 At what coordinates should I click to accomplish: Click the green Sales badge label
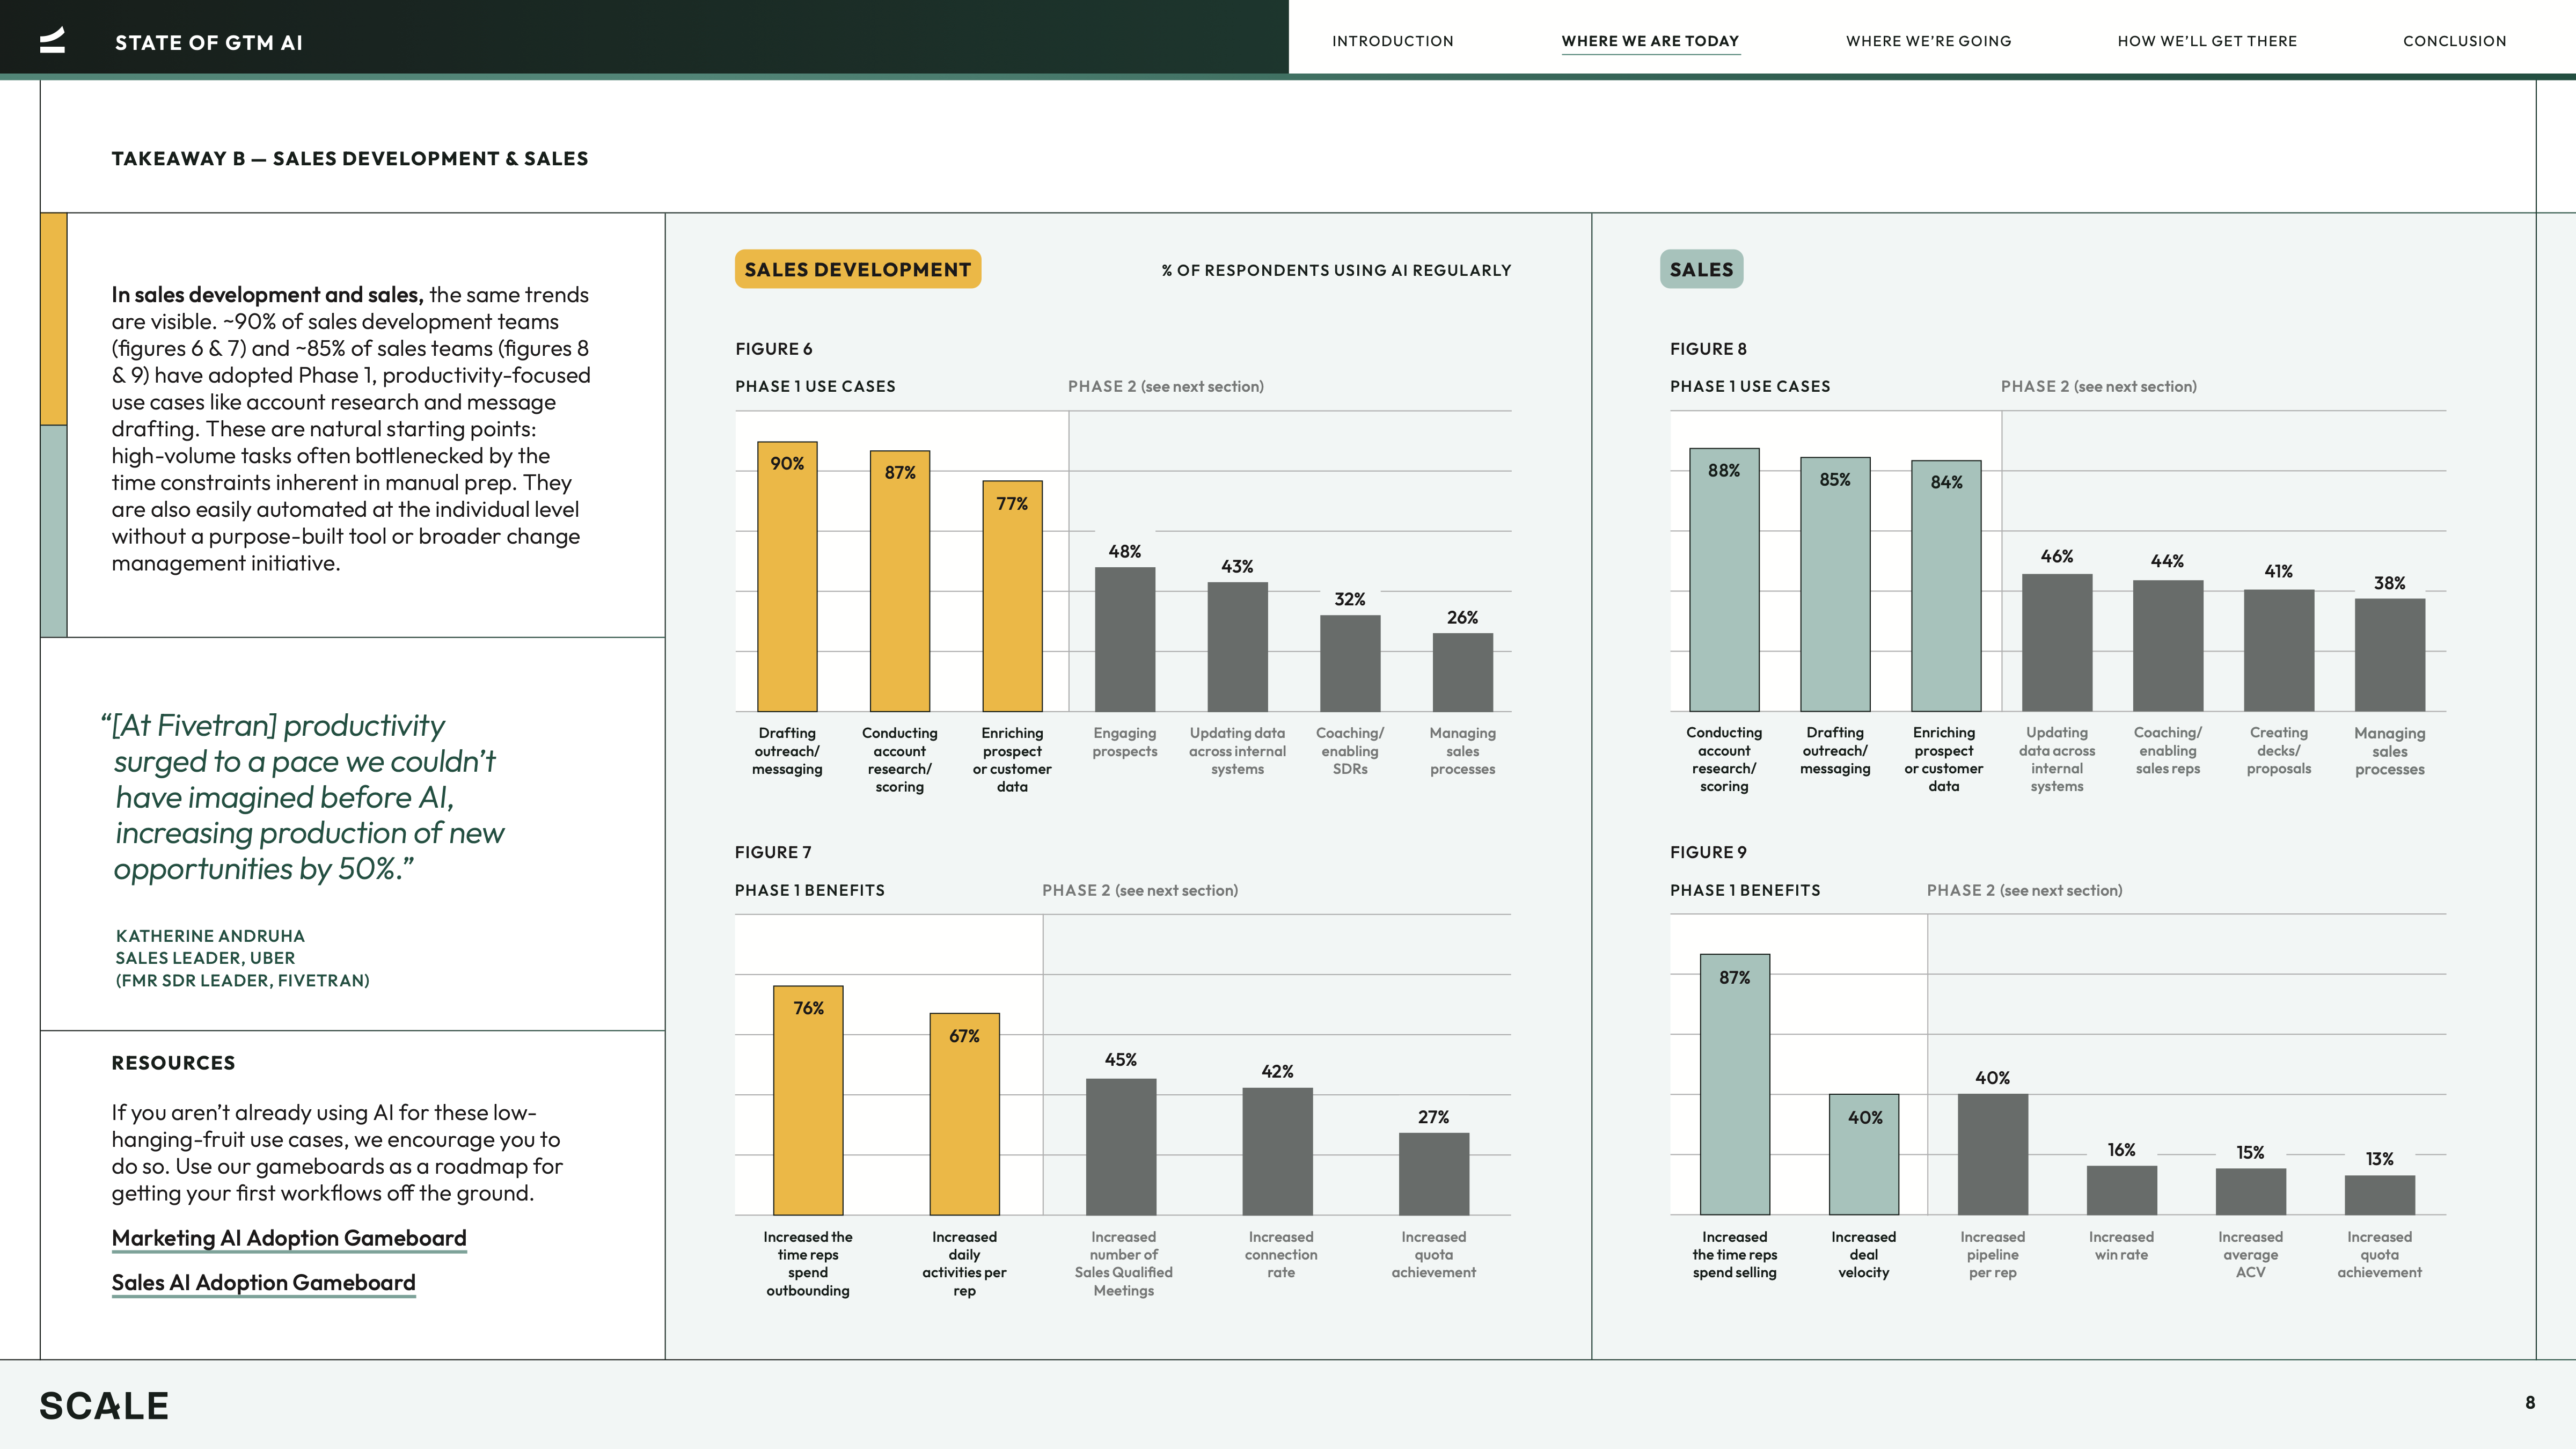click(1701, 269)
